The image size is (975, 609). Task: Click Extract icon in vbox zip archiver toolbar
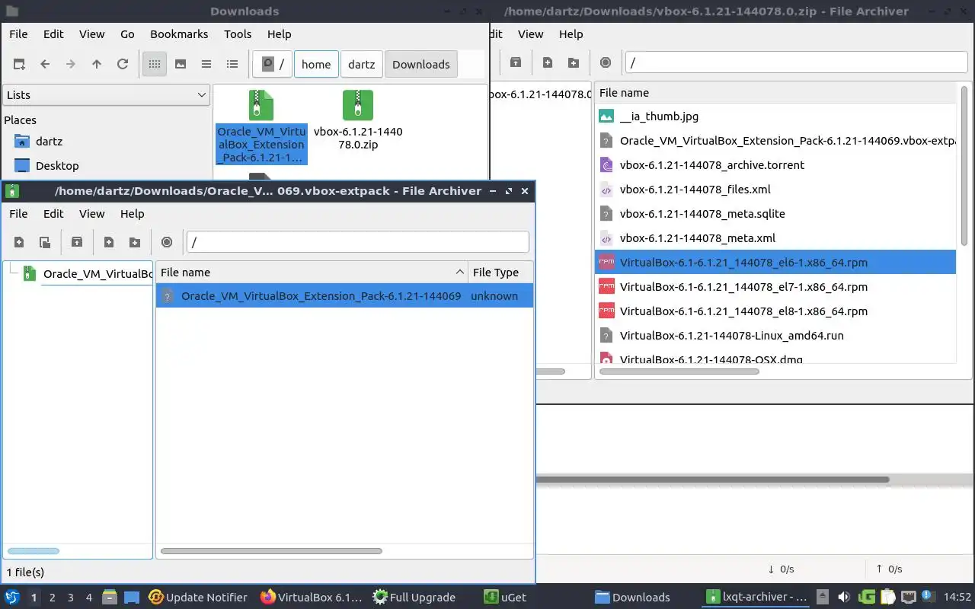tap(516, 62)
